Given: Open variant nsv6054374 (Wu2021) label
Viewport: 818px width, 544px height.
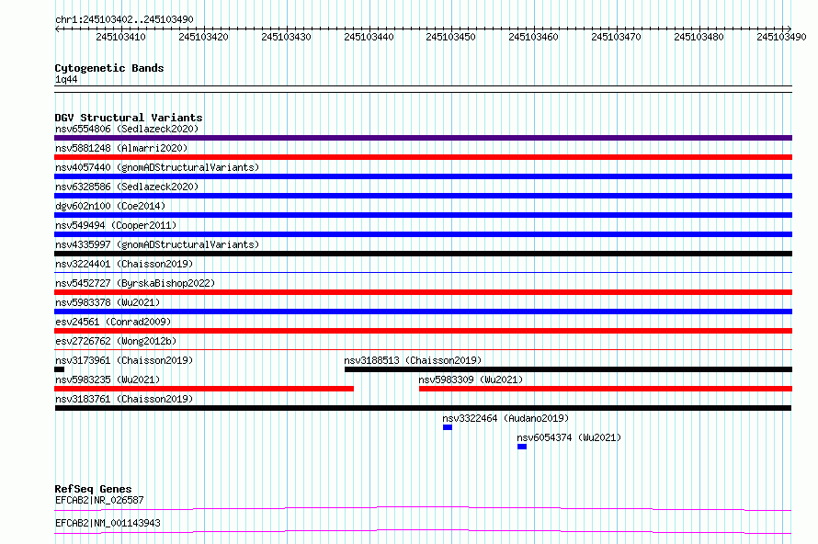Looking at the screenshot, I should click(x=569, y=437).
